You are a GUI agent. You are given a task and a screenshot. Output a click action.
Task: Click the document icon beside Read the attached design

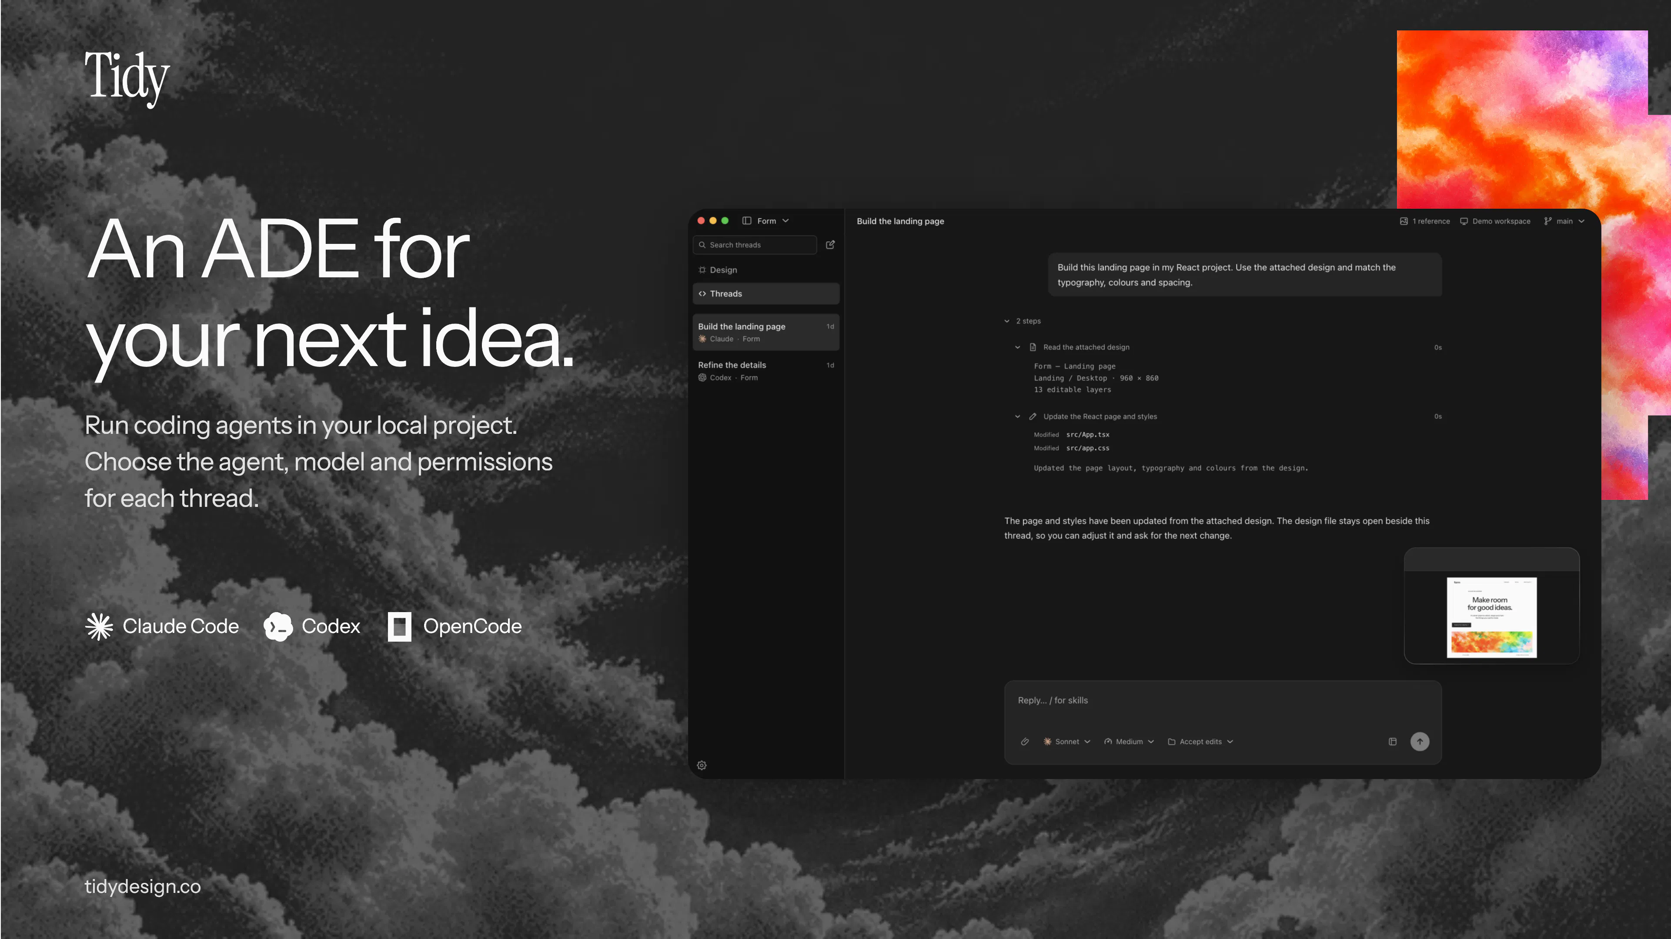pos(1033,348)
